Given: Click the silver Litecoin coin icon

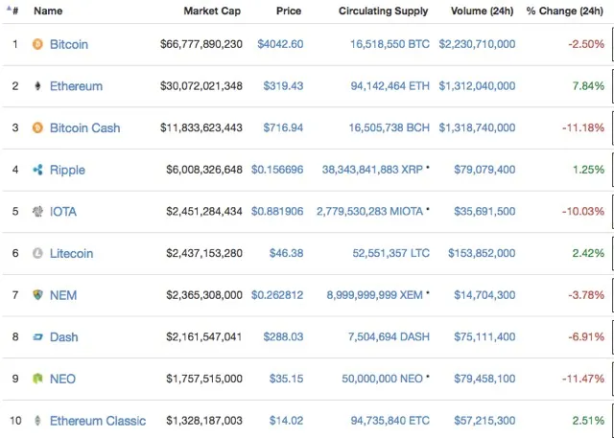Looking at the screenshot, I should tap(37, 253).
